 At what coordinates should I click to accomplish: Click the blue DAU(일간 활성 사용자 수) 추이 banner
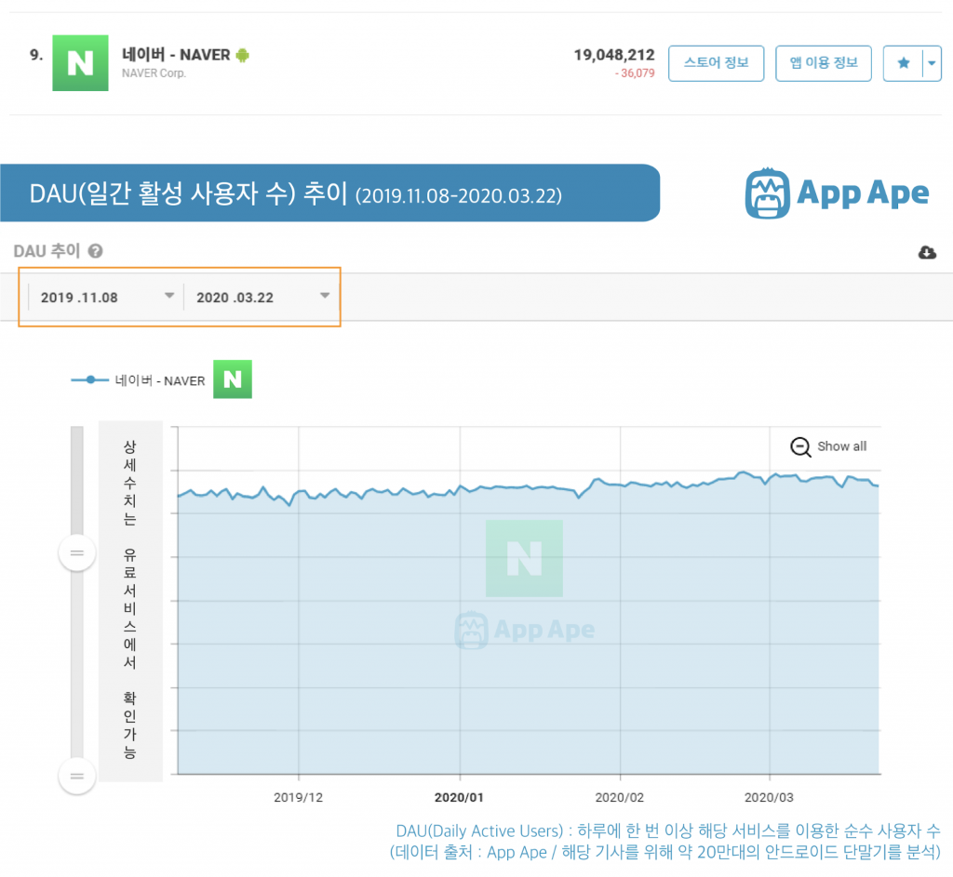point(330,193)
